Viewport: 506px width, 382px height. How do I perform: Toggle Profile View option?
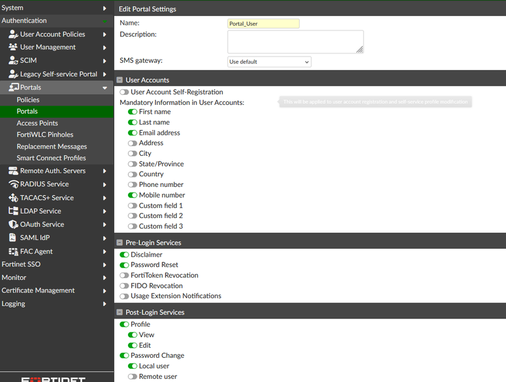click(132, 335)
